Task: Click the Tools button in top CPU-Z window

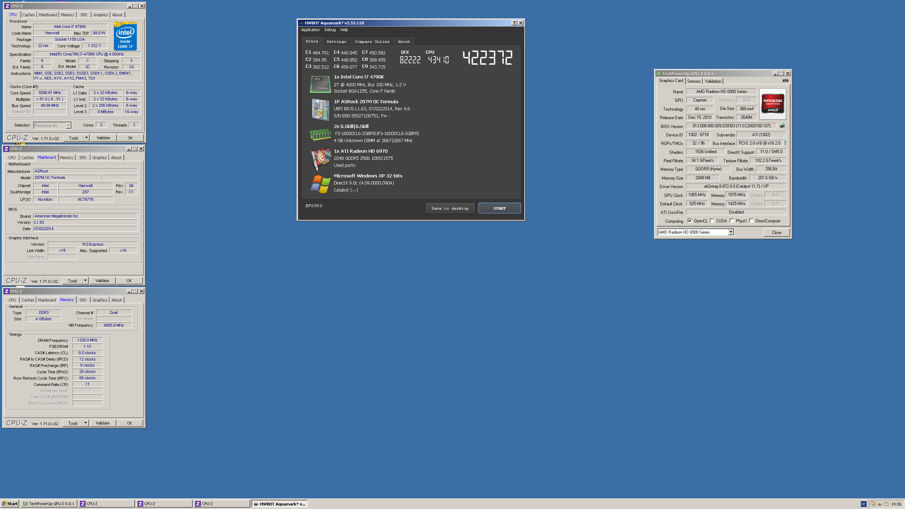Action: coord(74,138)
